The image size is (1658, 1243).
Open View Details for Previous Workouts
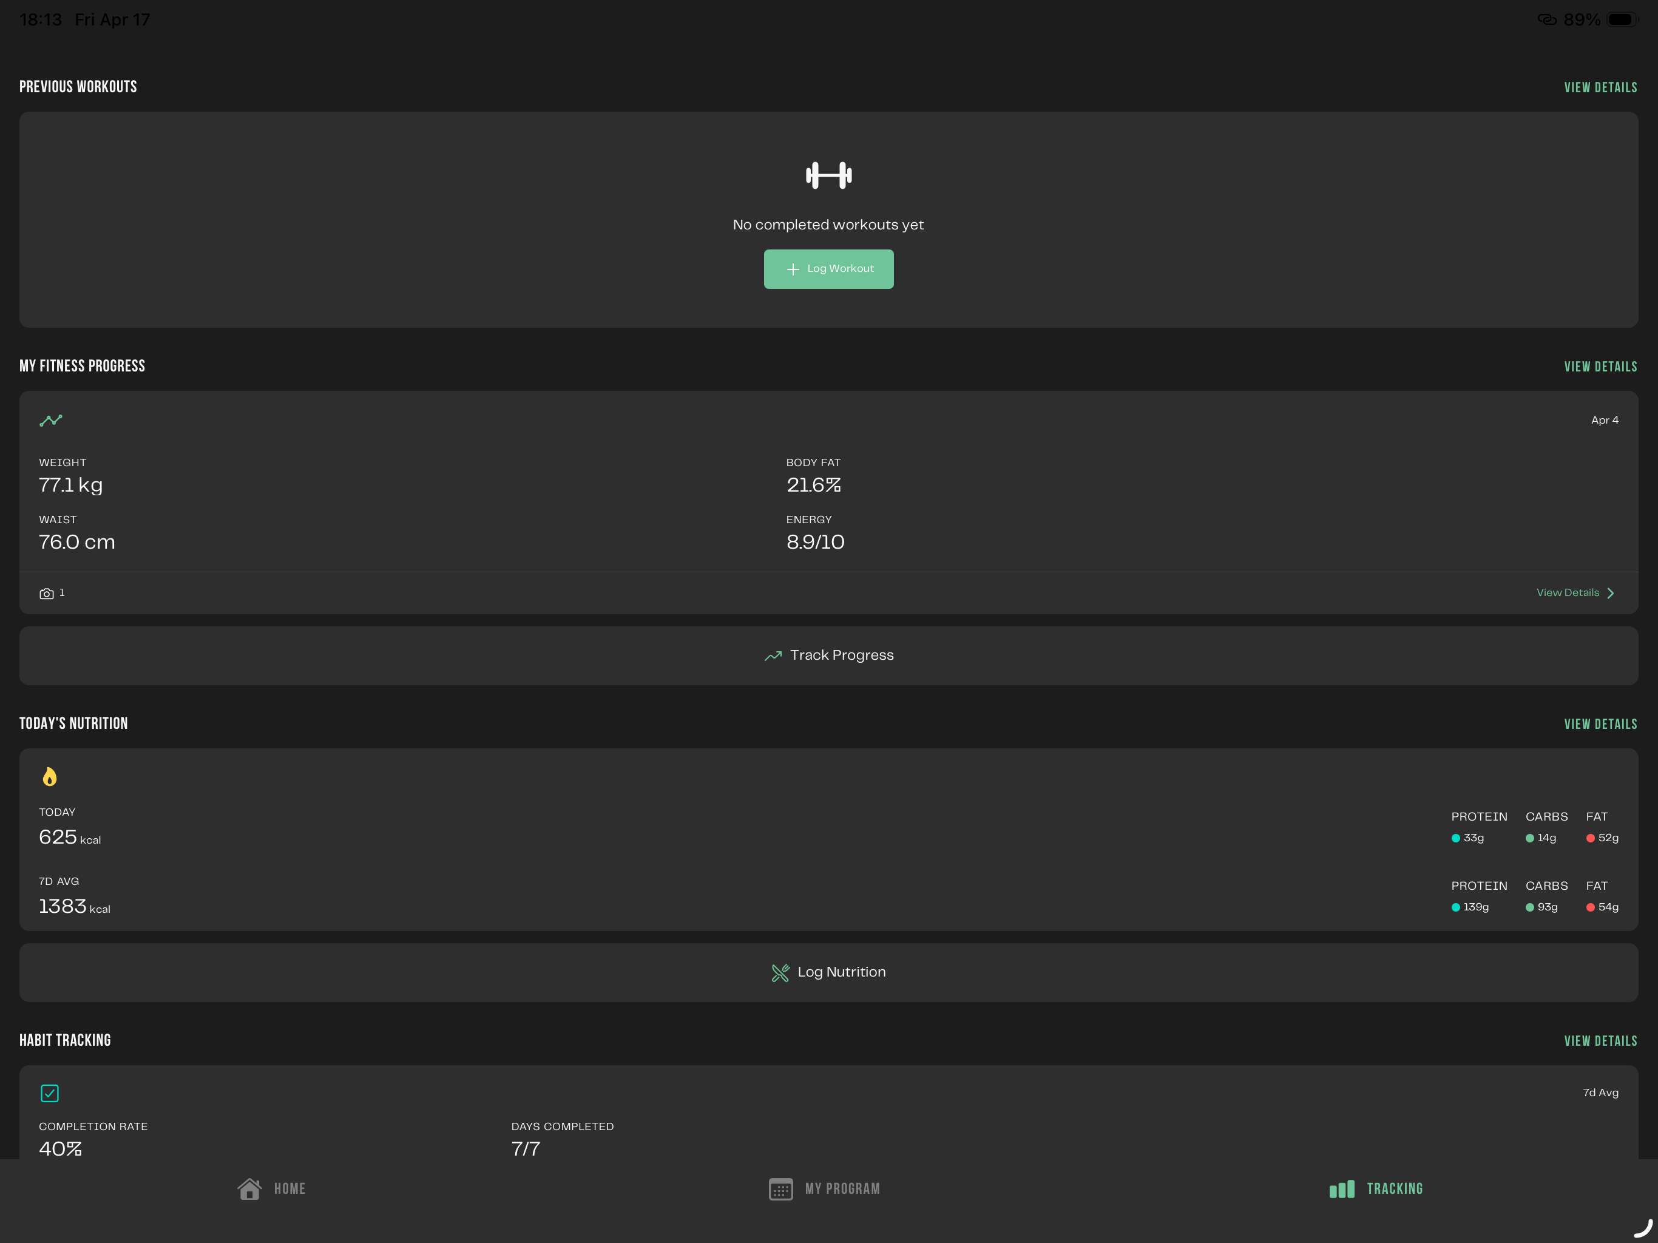pos(1600,88)
